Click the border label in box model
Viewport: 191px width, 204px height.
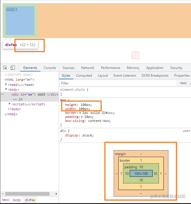point(125,161)
